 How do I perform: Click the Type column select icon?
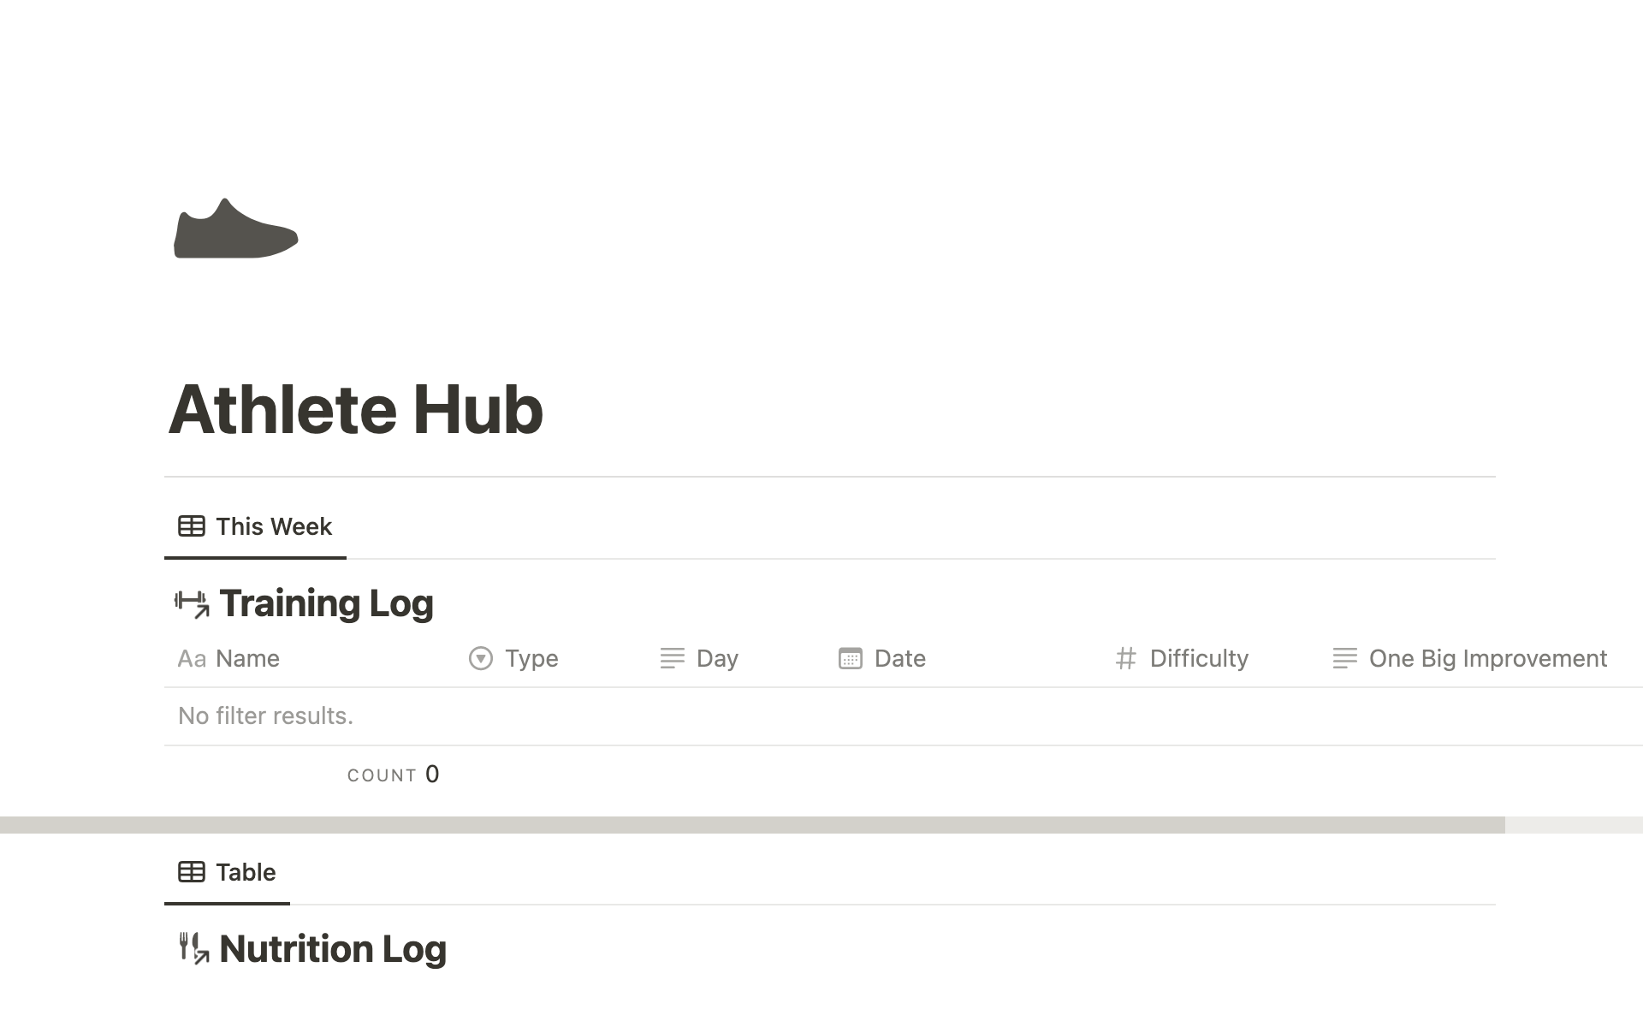(481, 658)
